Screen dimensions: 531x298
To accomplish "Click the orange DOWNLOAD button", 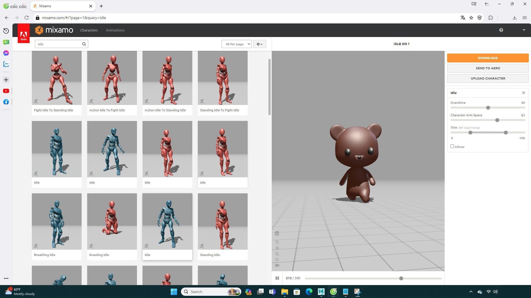I will pyautogui.click(x=488, y=58).
